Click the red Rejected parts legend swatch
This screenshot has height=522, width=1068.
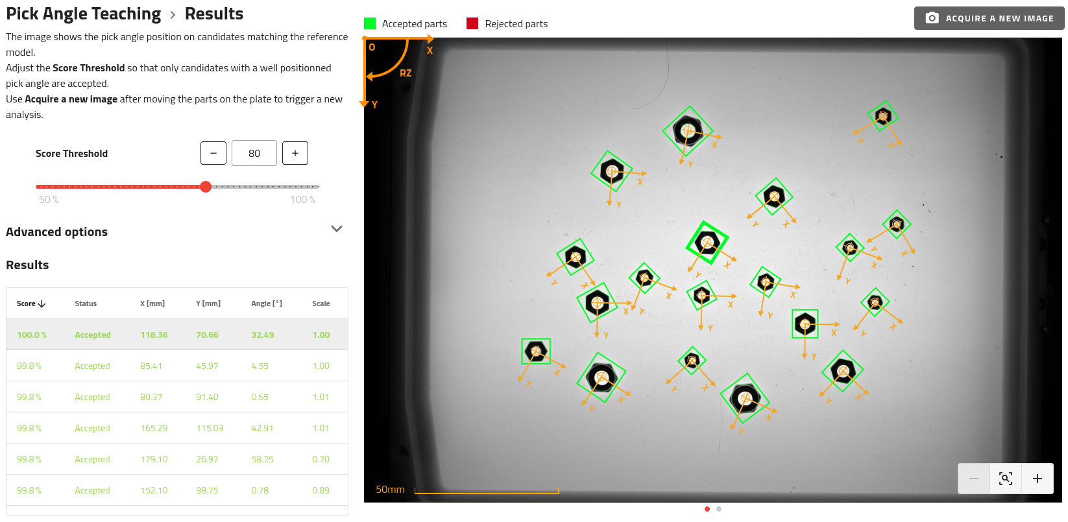coord(472,24)
